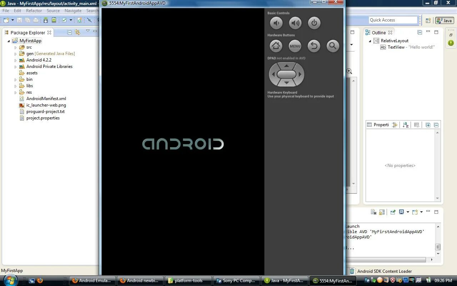Click DPAD left arrow in emulator
The image size is (457, 286).
point(273,74)
